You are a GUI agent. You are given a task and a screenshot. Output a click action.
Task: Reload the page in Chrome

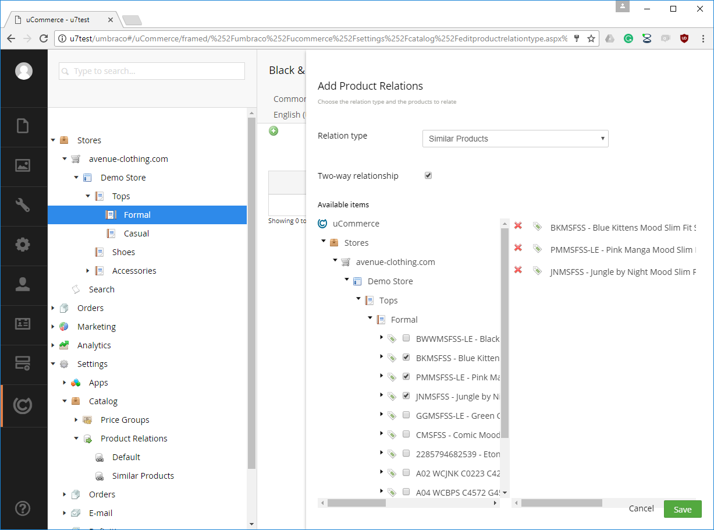pyautogui.click(x=43, y=38)
